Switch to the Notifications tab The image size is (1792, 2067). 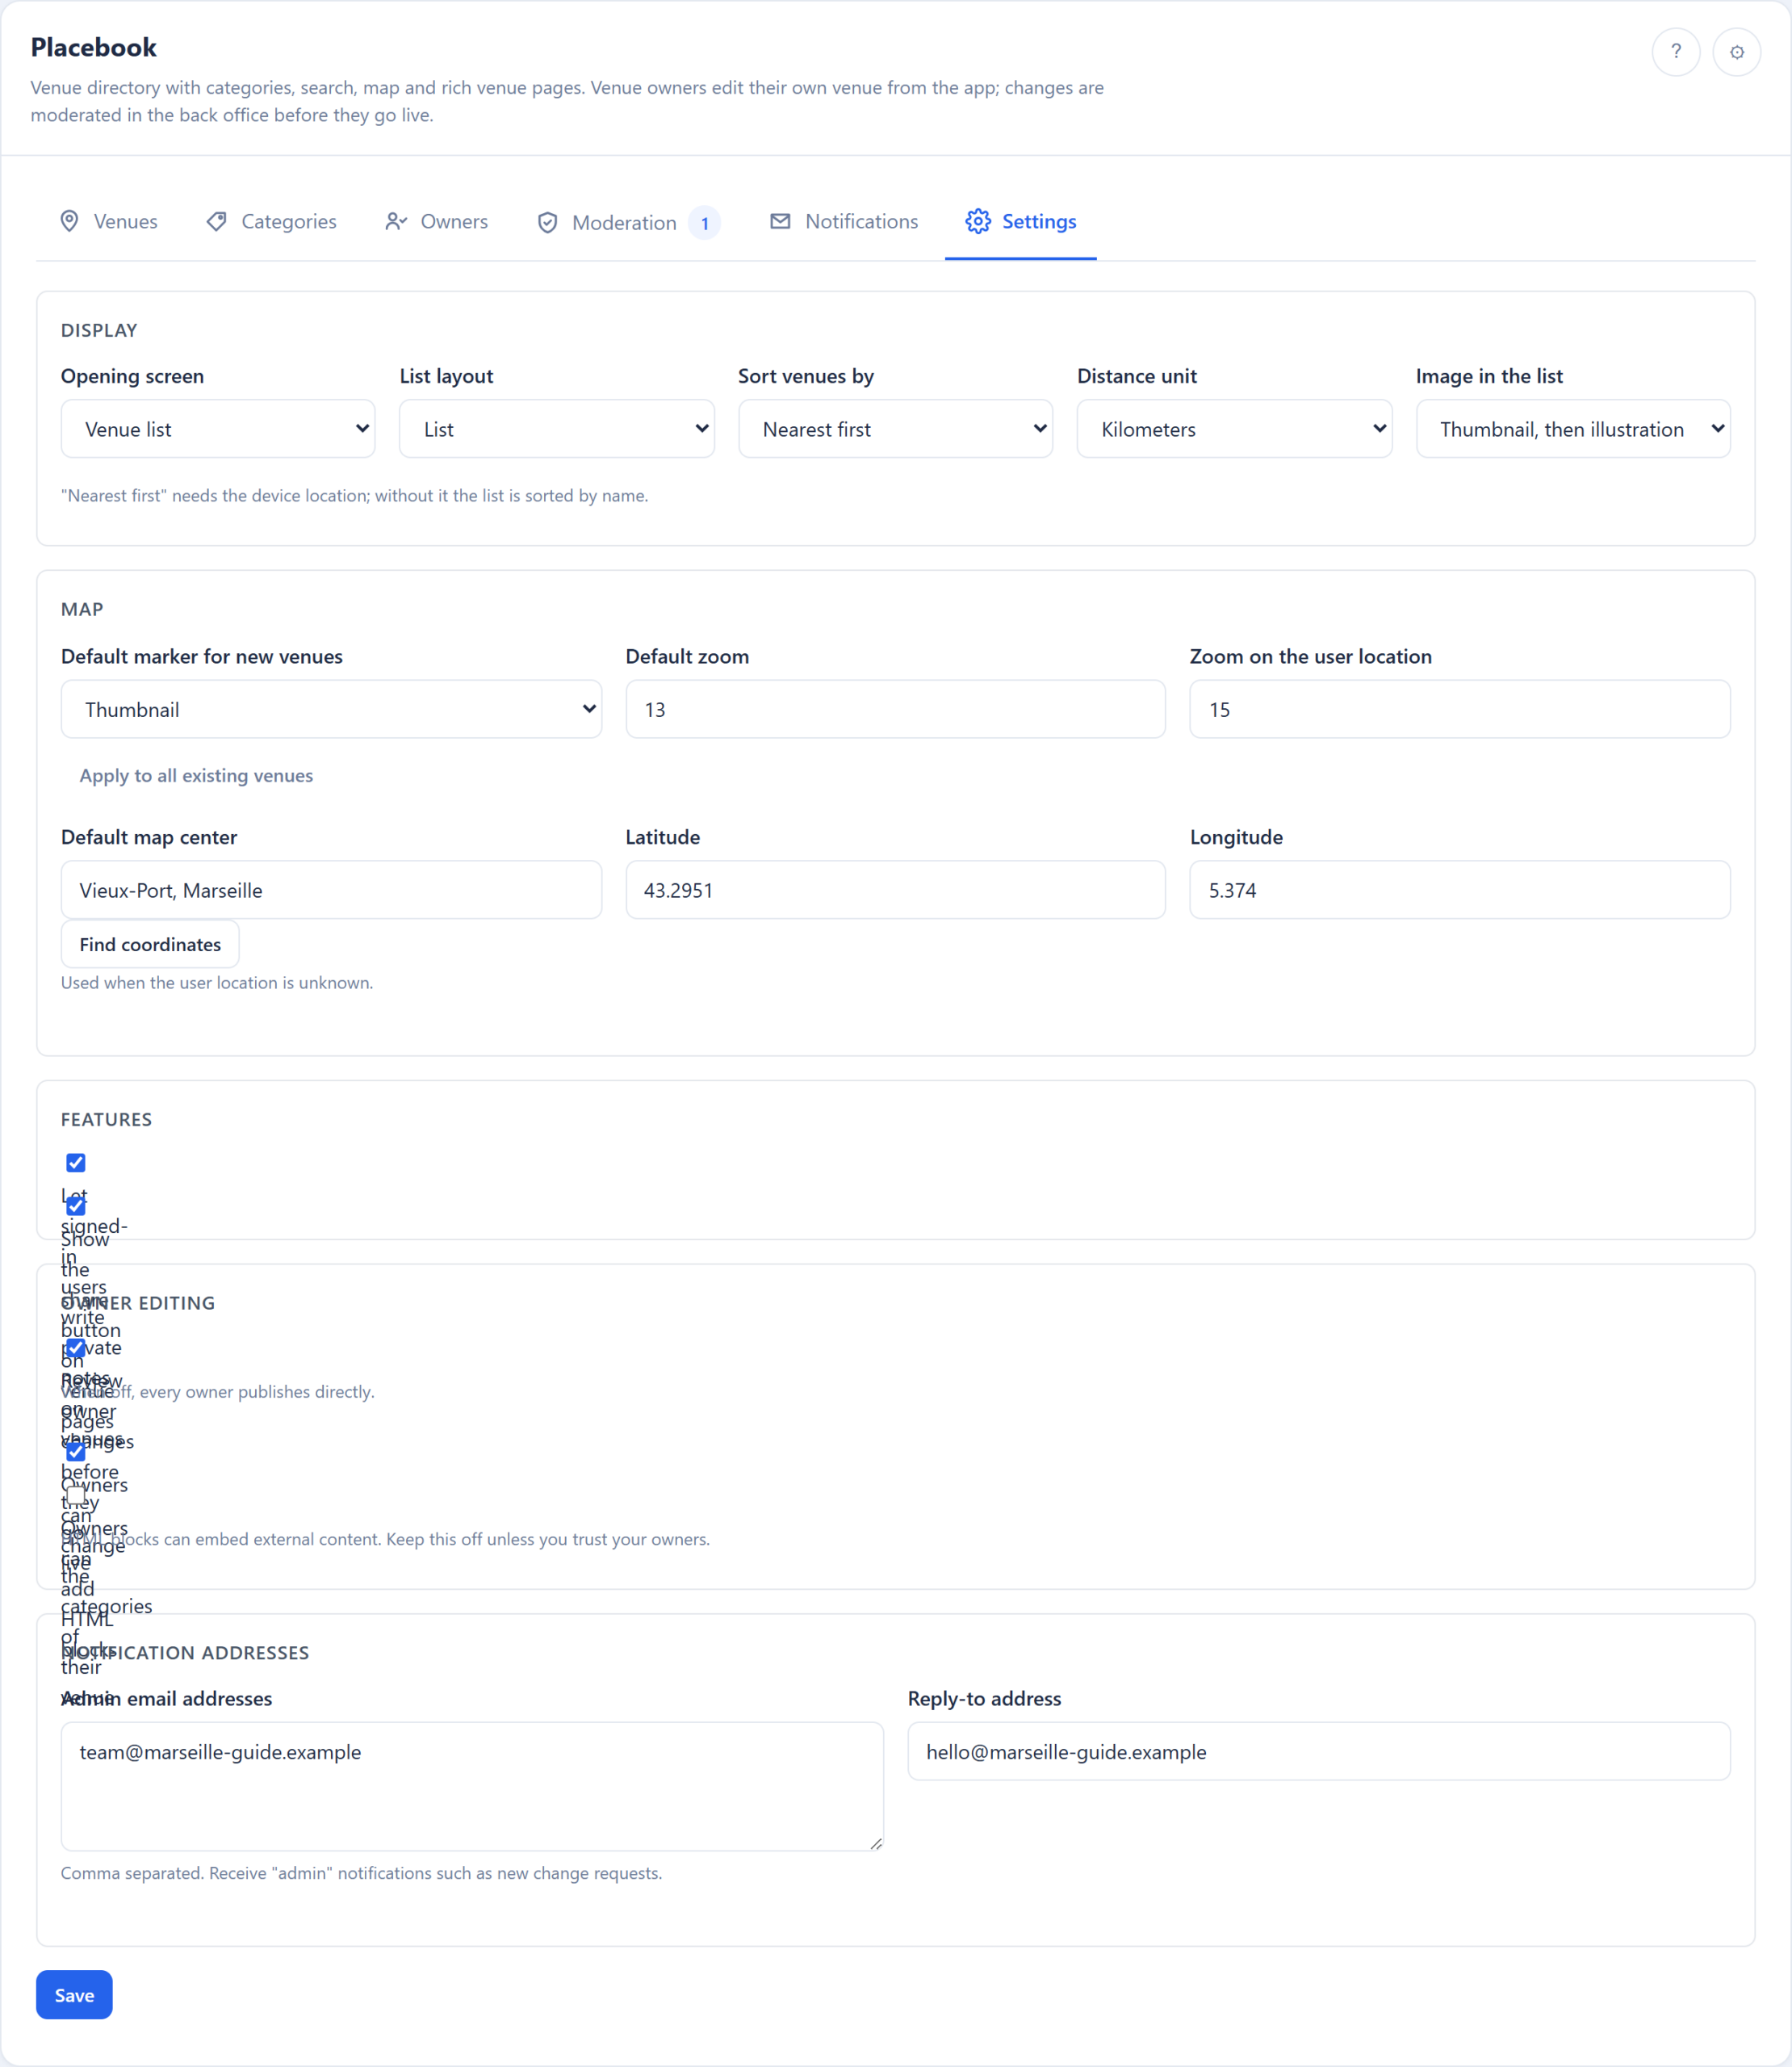pyautogui.click(x=844, y=221)
